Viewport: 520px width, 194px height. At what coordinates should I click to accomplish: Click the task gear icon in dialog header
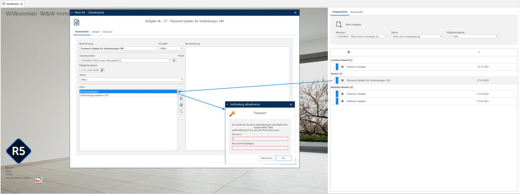77,23
